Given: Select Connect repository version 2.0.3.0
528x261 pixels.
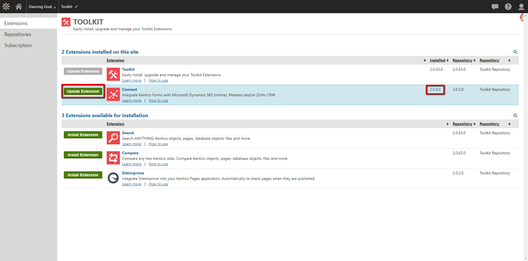Looking at the screenshot, I should (458, 89).
